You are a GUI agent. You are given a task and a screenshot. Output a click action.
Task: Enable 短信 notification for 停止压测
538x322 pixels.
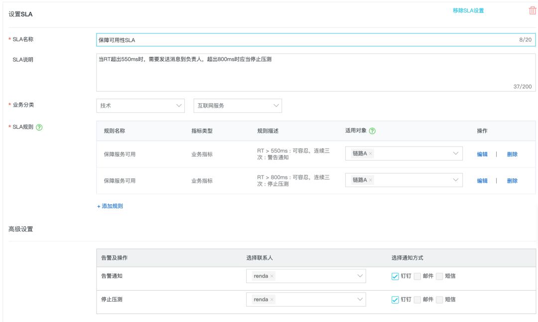coord(439,300)
